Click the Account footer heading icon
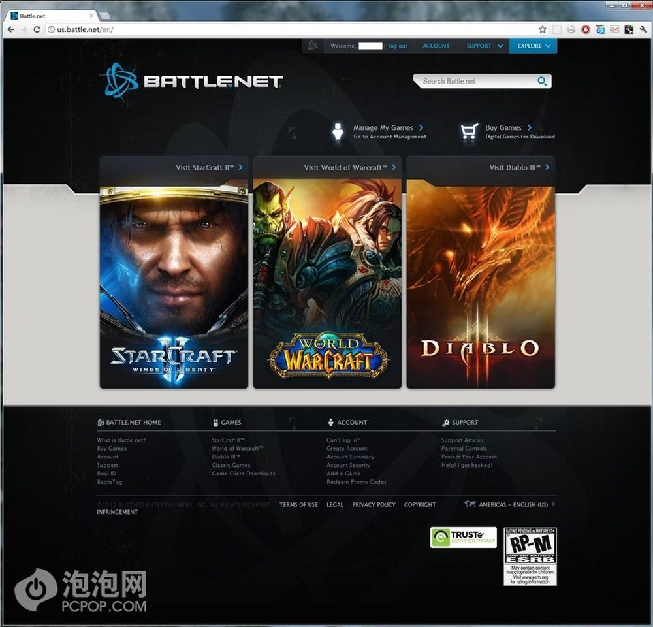Viewport: 653px width, 627px height. coord(330,422)
